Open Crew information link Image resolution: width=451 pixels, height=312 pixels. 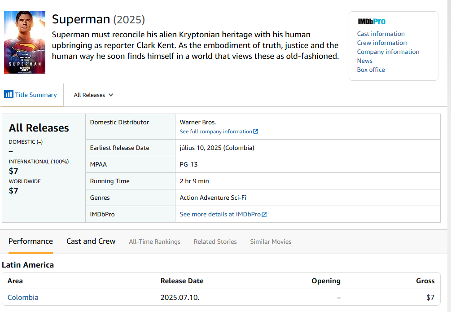(382, 43)
